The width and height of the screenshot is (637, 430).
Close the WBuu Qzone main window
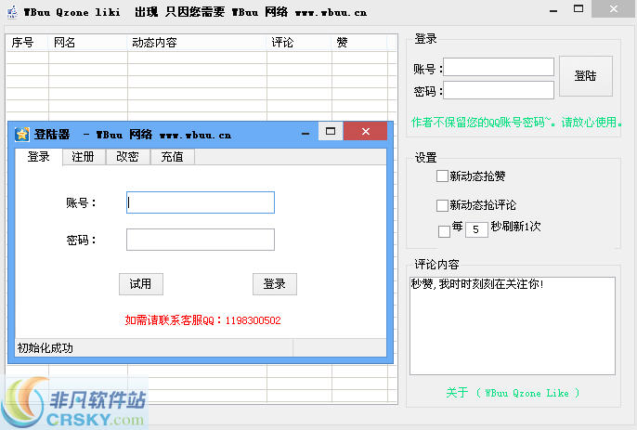[614, 9]
